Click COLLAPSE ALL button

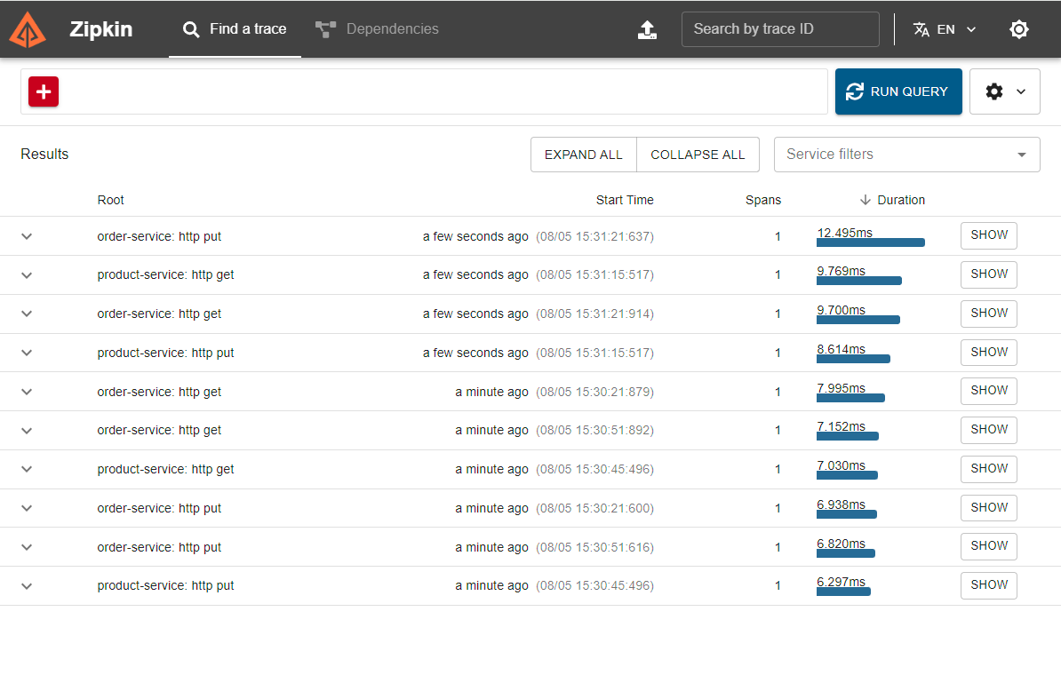(x=698, y=155)
